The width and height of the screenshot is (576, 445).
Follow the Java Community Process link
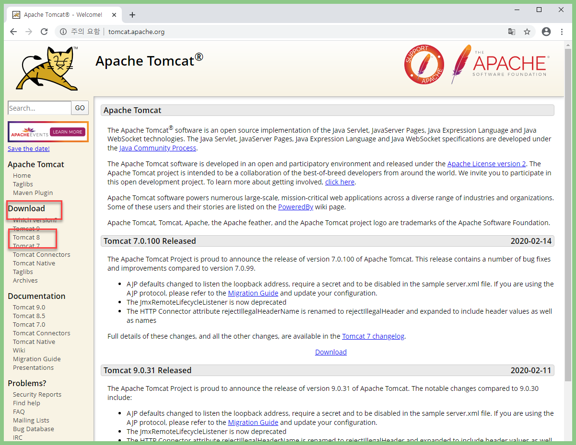157,148
